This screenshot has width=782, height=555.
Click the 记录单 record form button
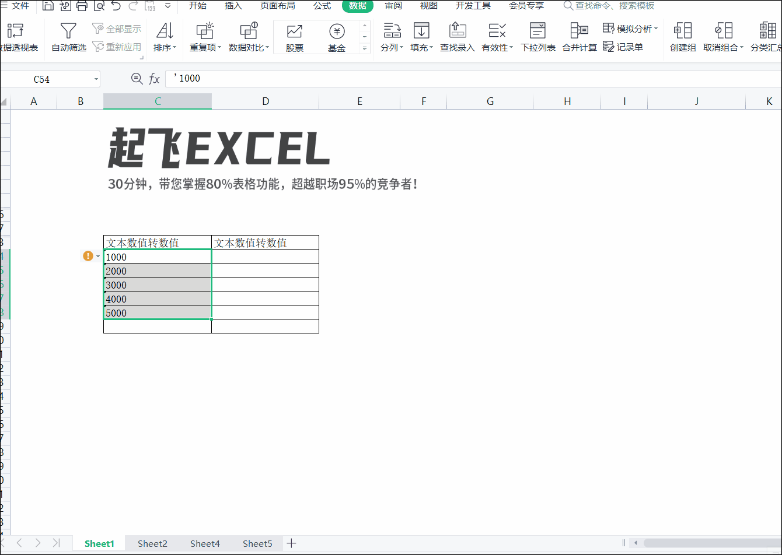[x=623, y=47]
